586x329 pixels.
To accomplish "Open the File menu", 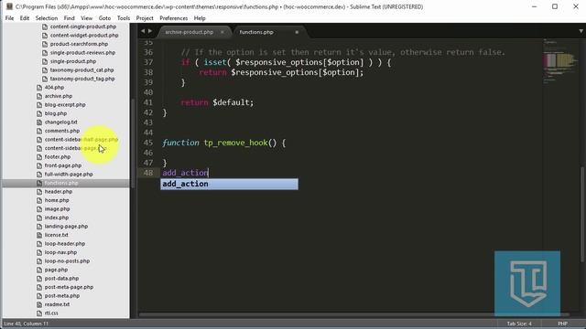I will click(9, 18).
